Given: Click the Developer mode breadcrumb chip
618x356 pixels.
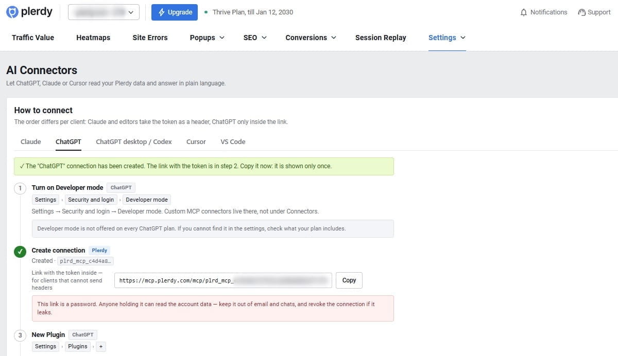Looking at the screenshot, I should [x=147, y=200].
